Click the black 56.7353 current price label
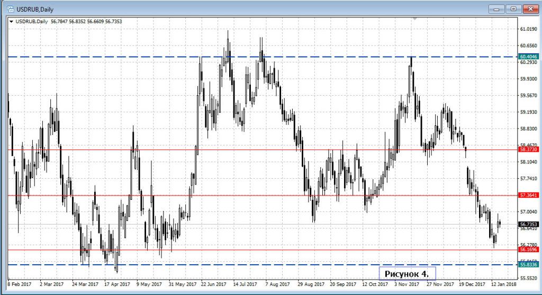542x295 pixels. [x=528, y=224]
